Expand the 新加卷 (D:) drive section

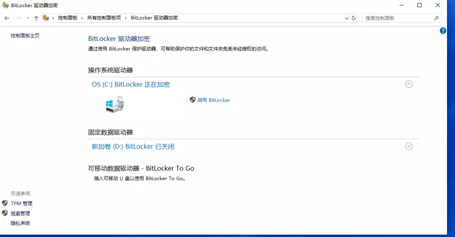(x=409, y=146)
